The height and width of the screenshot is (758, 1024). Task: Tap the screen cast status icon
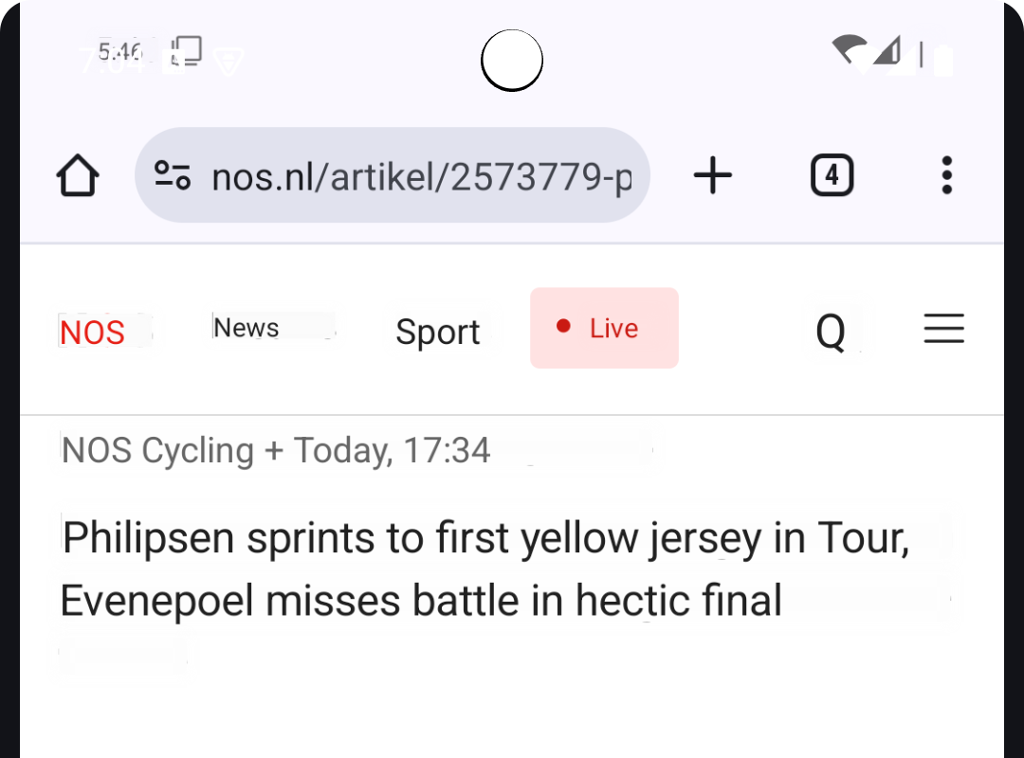click(x=187, y=50)
